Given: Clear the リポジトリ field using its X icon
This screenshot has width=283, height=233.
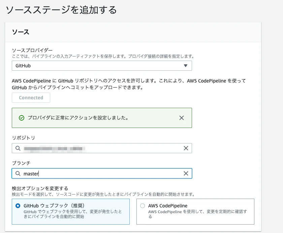Looking at the screenshot, I should pos(186,148).
